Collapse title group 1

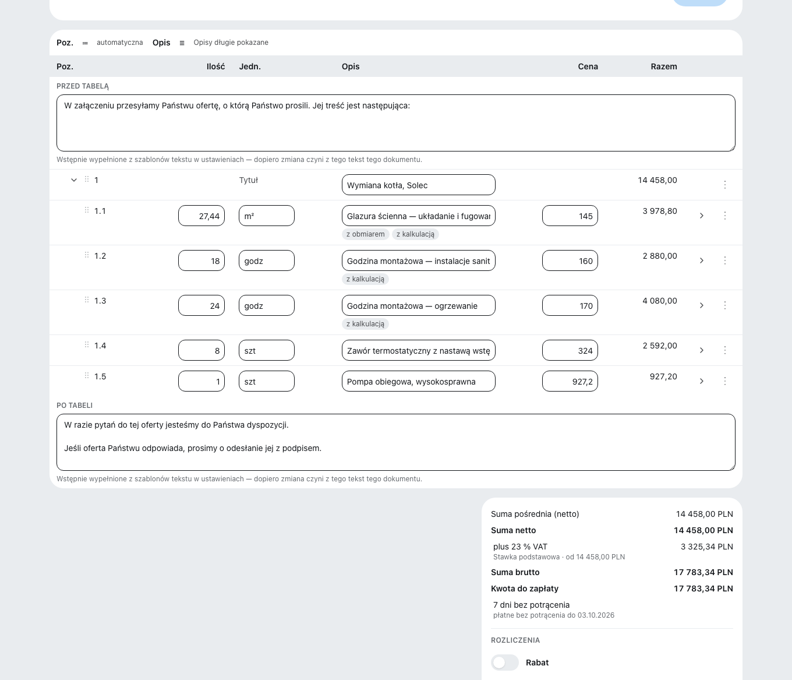(x=74, y=180)
